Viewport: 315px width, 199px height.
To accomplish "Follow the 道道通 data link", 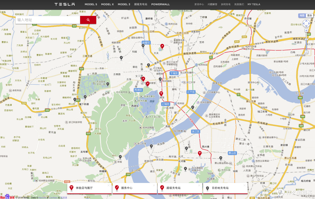I will pos(64,198).
